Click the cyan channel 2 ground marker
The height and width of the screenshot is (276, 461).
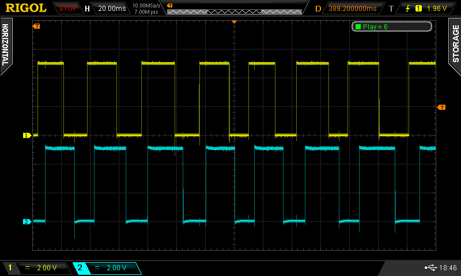[x=27, y=221]
